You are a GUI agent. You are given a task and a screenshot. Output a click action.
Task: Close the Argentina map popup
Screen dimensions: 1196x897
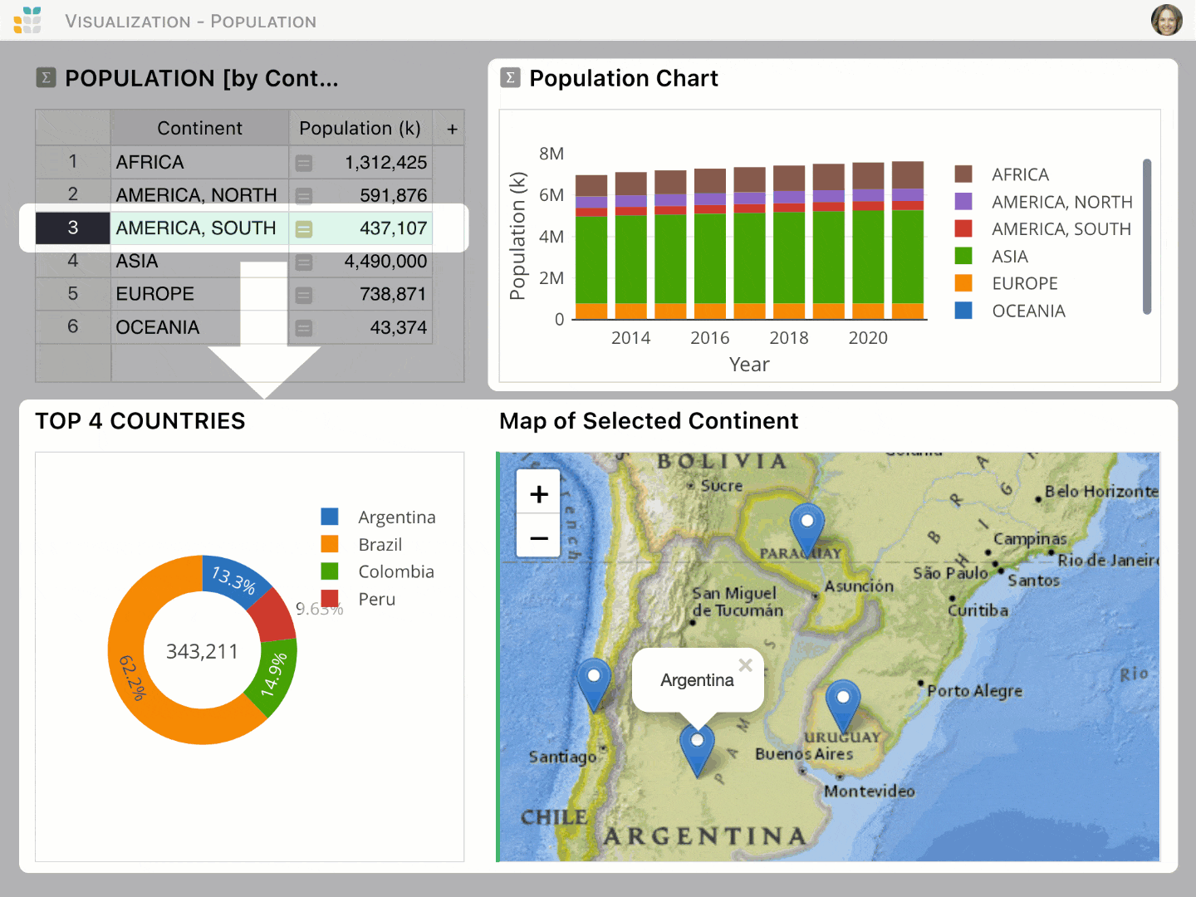[745, 665]
